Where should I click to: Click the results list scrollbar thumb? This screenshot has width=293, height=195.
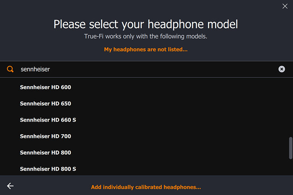click(x=291, y=148)
